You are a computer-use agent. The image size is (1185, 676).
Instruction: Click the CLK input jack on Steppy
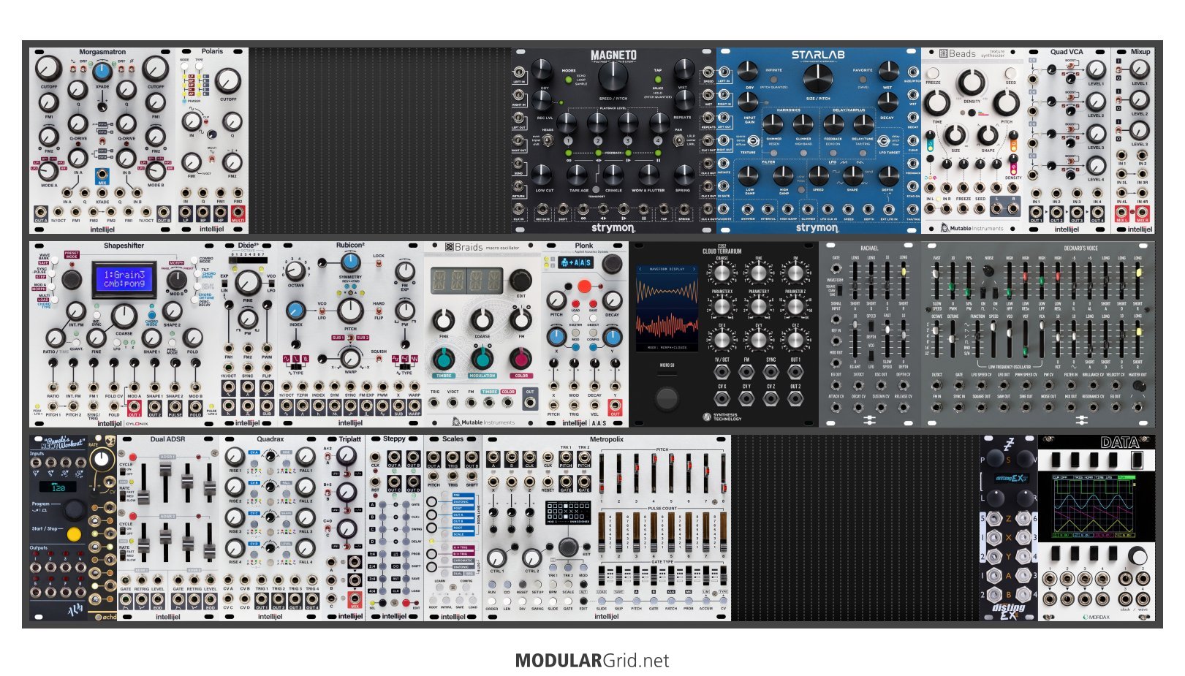click(376, 457)
